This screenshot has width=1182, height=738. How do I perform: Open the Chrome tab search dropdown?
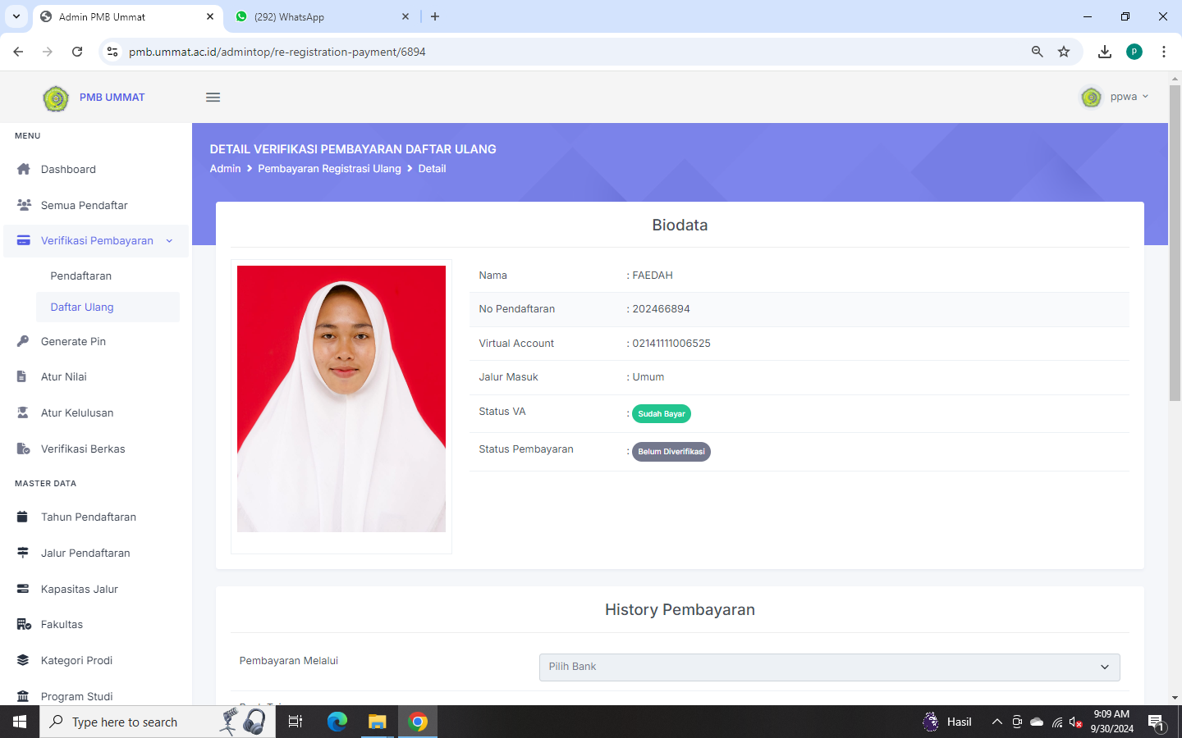[16, 16]
